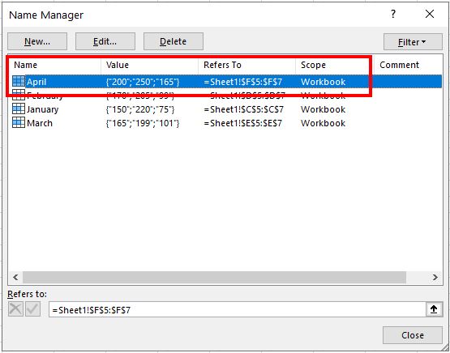Click the collapse dialog range selector icon
Screen dimensions: 450x353
point(434,309)
